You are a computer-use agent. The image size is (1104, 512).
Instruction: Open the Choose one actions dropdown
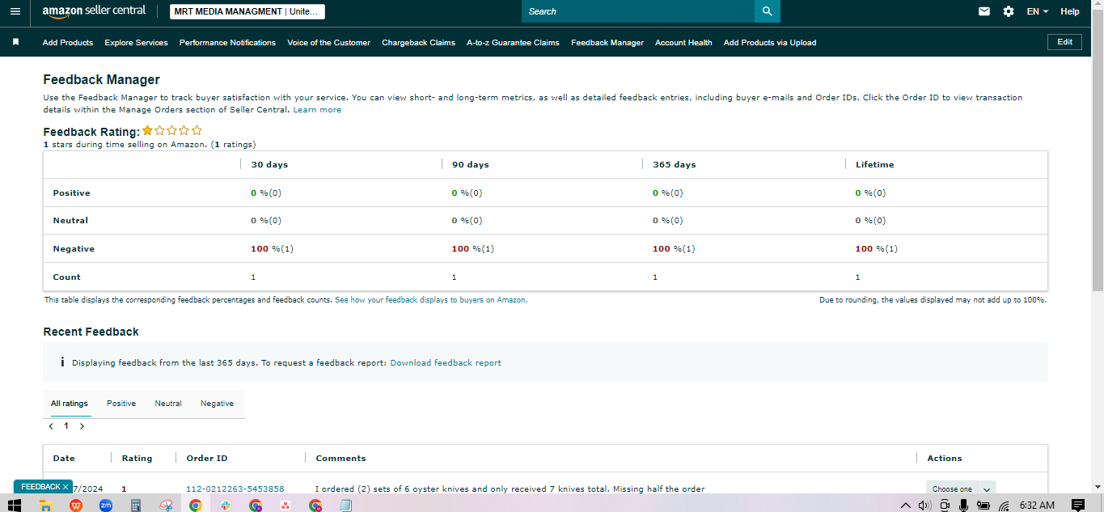(x=961, y=489)
